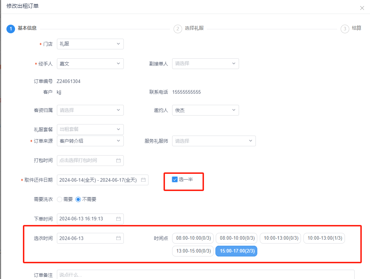Open the 订单来源 dropdown showing 客户转介绍
This screenshot has height=279, width=370.
(x=91, y=141)
